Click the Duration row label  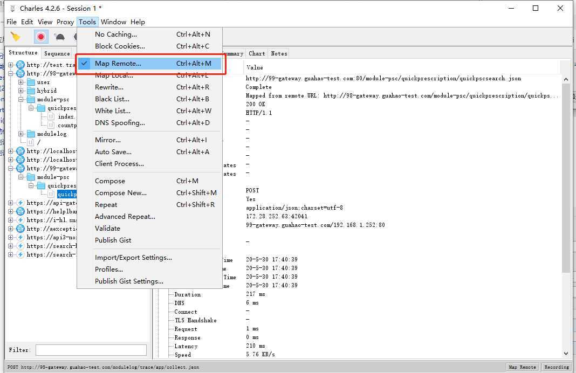187,294
